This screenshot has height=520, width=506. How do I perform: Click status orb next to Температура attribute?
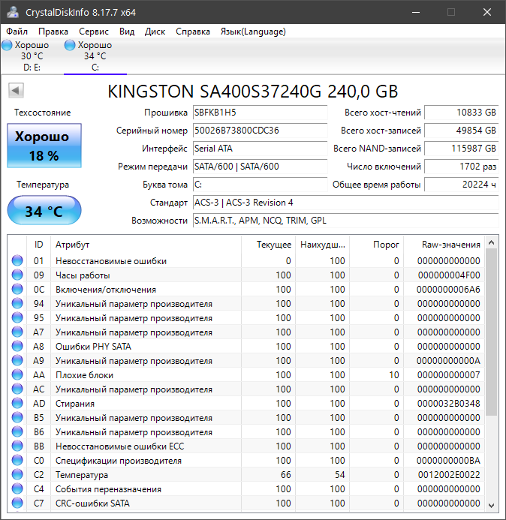click(17, 475)
